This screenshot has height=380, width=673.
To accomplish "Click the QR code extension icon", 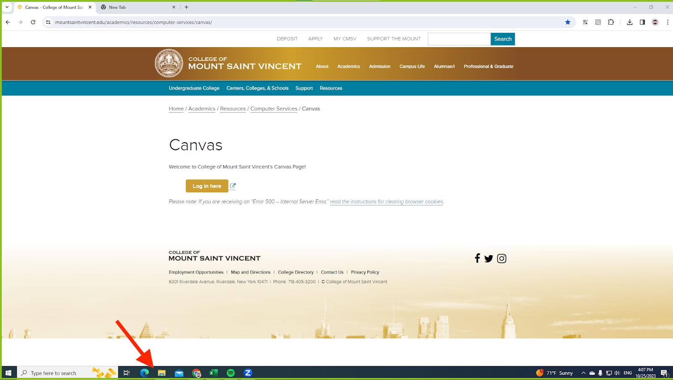I will (585, 22).
